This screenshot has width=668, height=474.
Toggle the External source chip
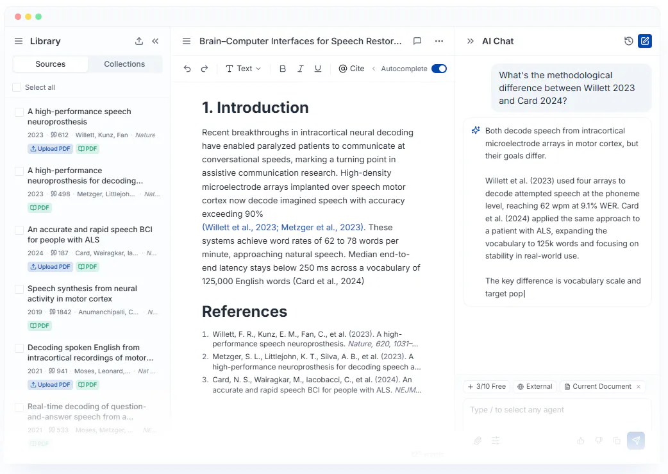pos(535,387)
